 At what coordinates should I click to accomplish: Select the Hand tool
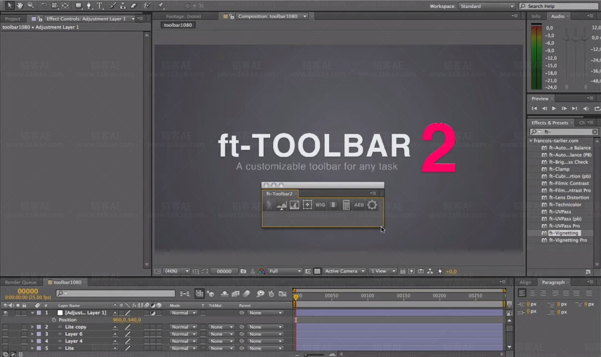(20, 6)
